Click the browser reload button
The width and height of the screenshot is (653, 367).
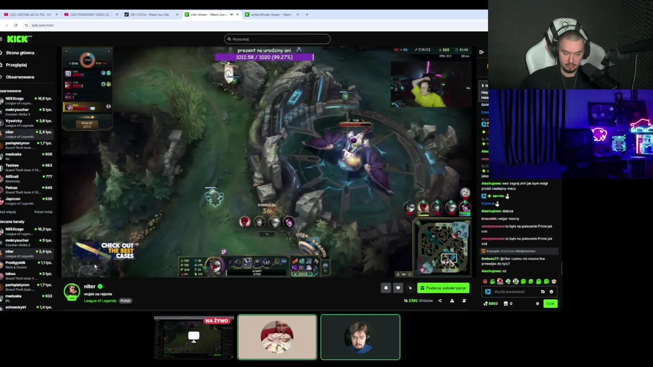15,25
